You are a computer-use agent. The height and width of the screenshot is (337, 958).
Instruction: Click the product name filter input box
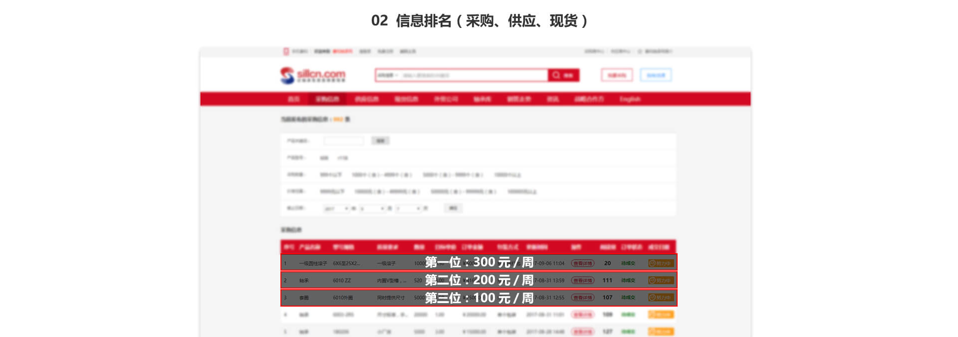point(344,141)
